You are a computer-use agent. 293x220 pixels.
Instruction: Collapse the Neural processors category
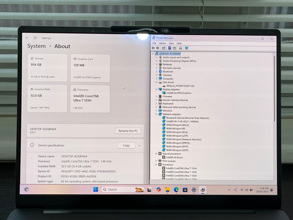tap(156, 154)
